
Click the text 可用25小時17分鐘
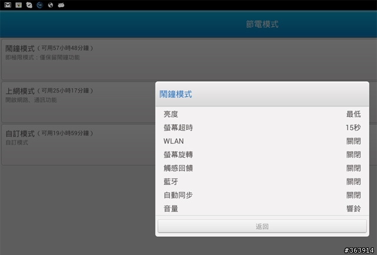65,91
